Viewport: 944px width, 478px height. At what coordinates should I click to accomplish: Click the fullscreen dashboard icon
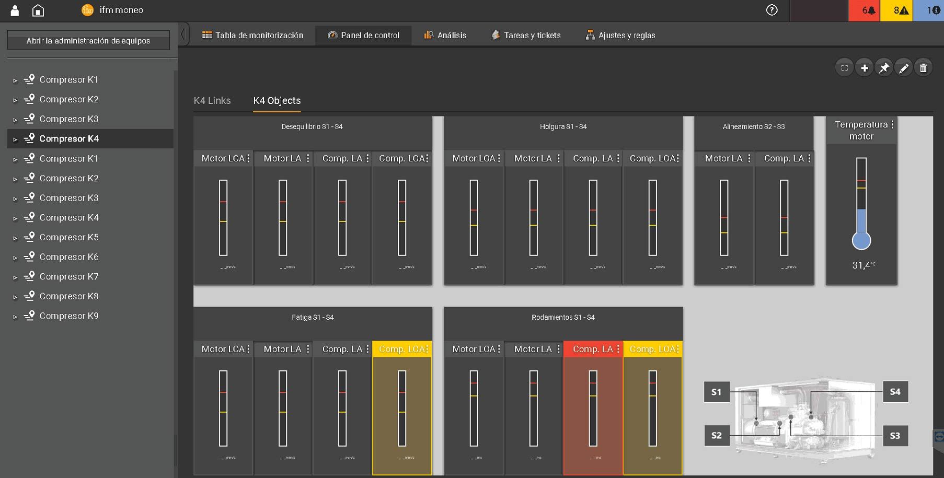coord(844,68)
